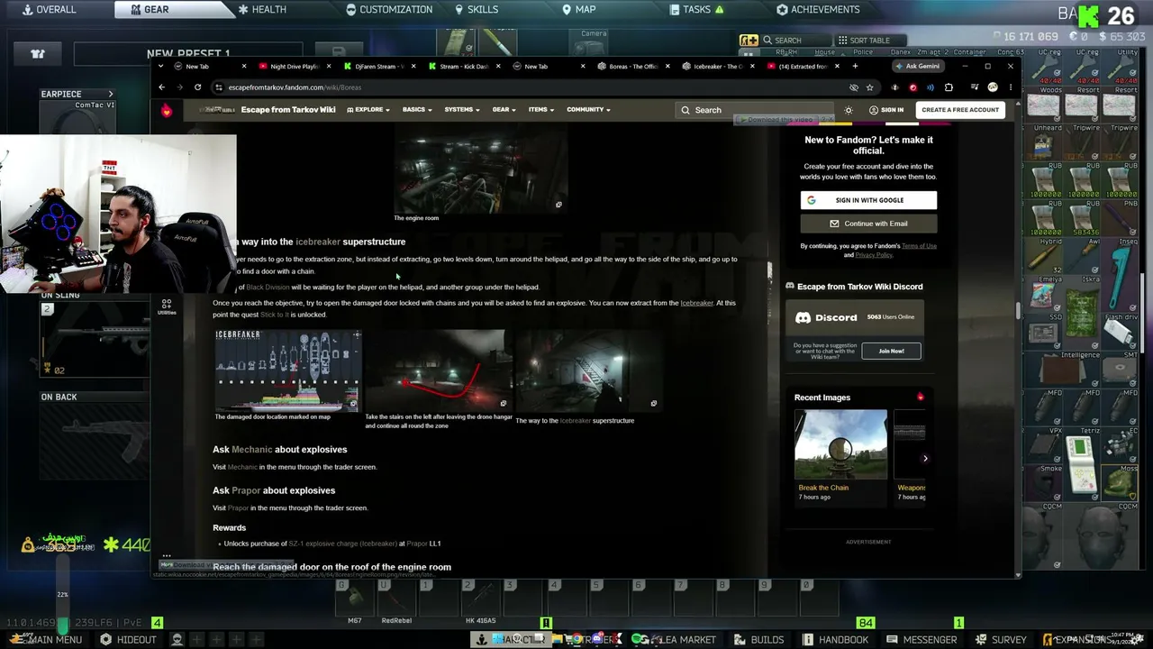Expand the EXPLORE wiki menu
The width and height of the screenshot is (1153, 649).
pos(368,110)
